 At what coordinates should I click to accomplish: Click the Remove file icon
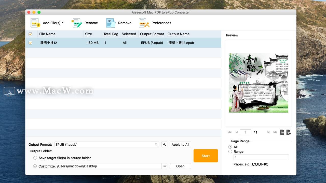tap(111, 23)
